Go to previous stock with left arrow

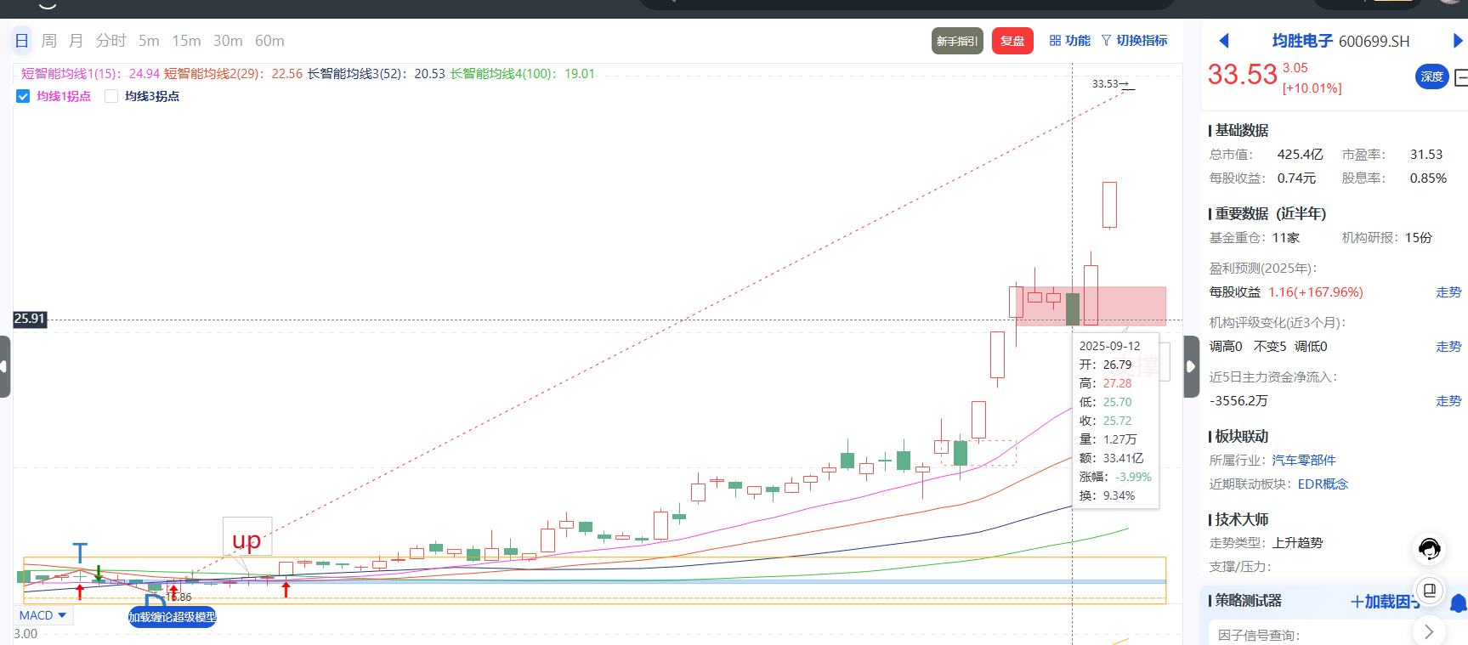(x=1224, y=41)
